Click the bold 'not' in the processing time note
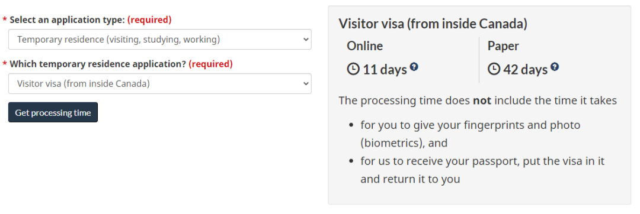 tap(482, 100)
